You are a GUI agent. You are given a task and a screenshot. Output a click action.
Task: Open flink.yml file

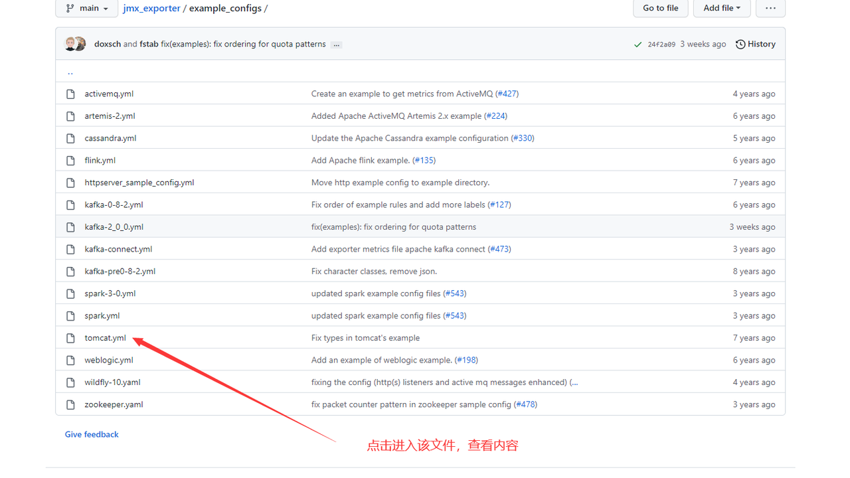pos(100,160)
